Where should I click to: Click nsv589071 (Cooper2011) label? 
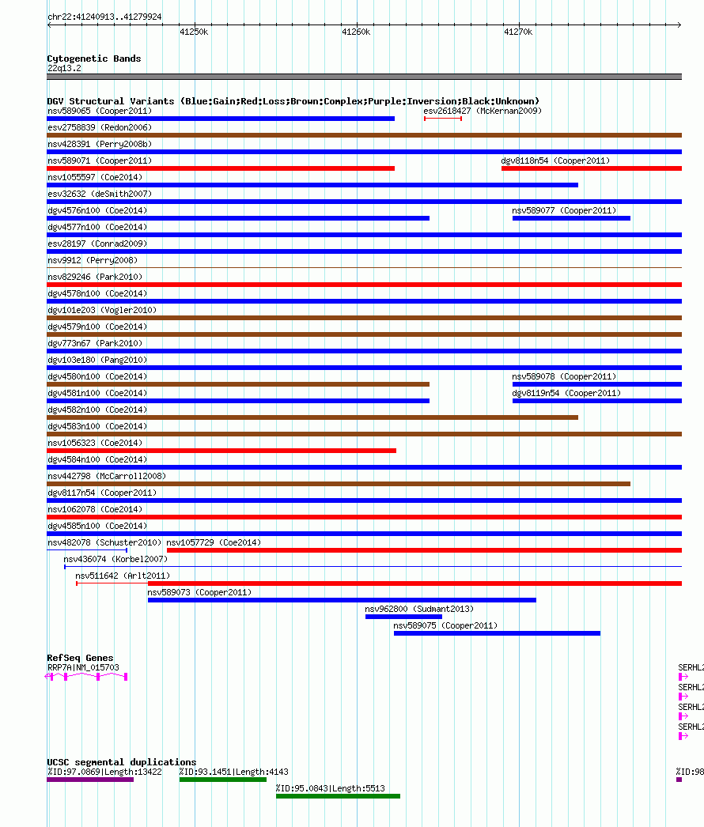[x=100, y=160]
